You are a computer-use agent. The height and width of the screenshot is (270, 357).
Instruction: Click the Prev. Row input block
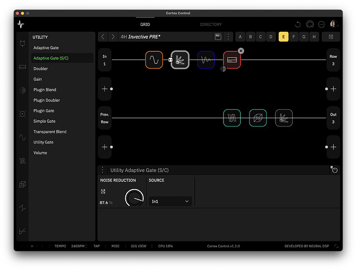104,118
